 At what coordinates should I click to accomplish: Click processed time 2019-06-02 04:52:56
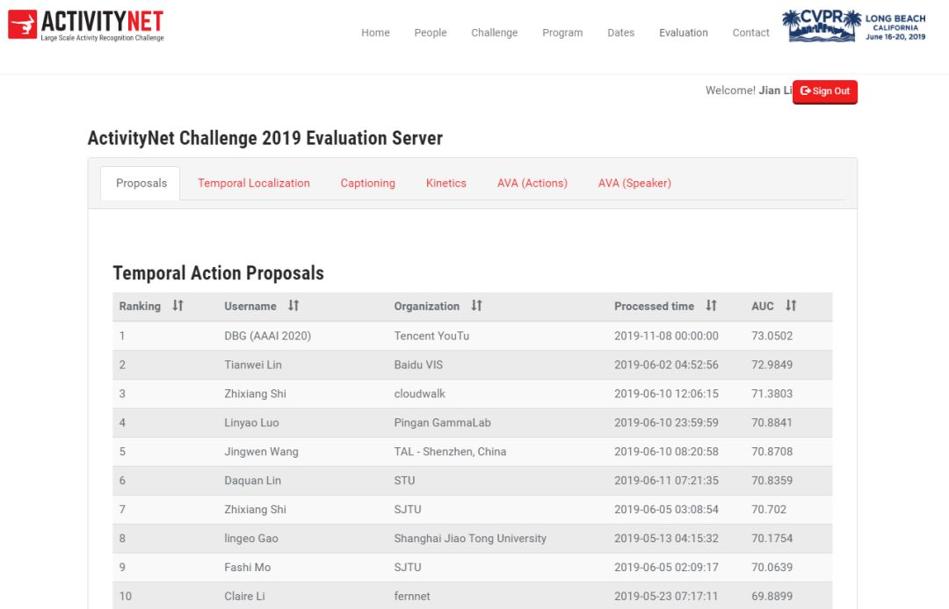click(666, 365)
